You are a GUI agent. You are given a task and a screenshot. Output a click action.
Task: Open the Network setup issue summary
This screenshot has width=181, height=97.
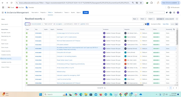pyautogui.click(x=61, y=72)
